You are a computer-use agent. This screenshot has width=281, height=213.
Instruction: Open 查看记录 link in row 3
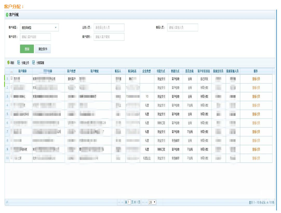[x=256, y=96]
